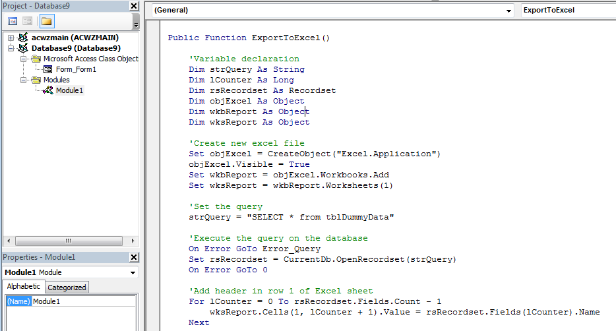Click the project tree scroll right arrow
616x331 pixels.
point(133,241)
